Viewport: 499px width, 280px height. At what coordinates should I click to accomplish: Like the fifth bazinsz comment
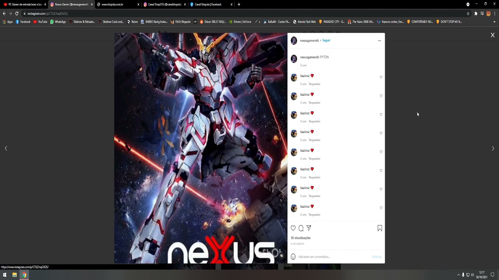pyautogui.click(x=381, y=152)
